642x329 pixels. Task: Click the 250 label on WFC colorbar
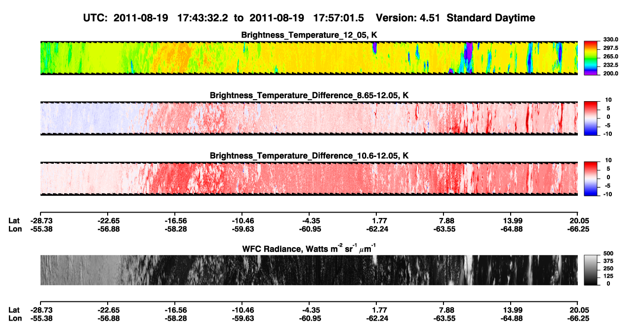(x=609, y=270)
